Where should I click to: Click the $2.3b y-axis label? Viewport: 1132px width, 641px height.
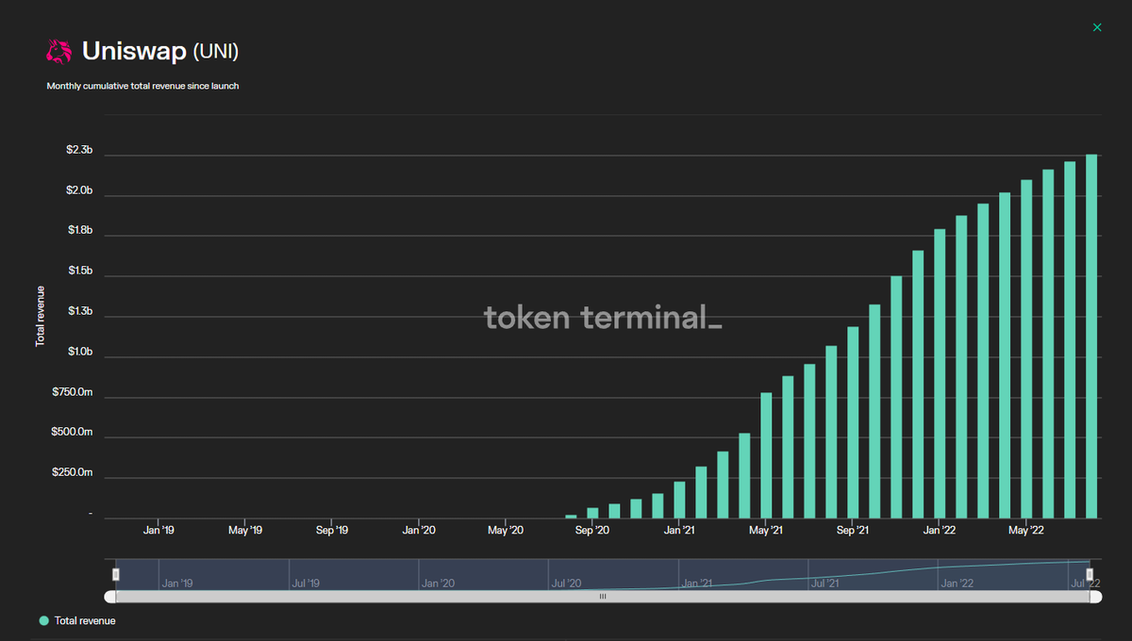79,151
